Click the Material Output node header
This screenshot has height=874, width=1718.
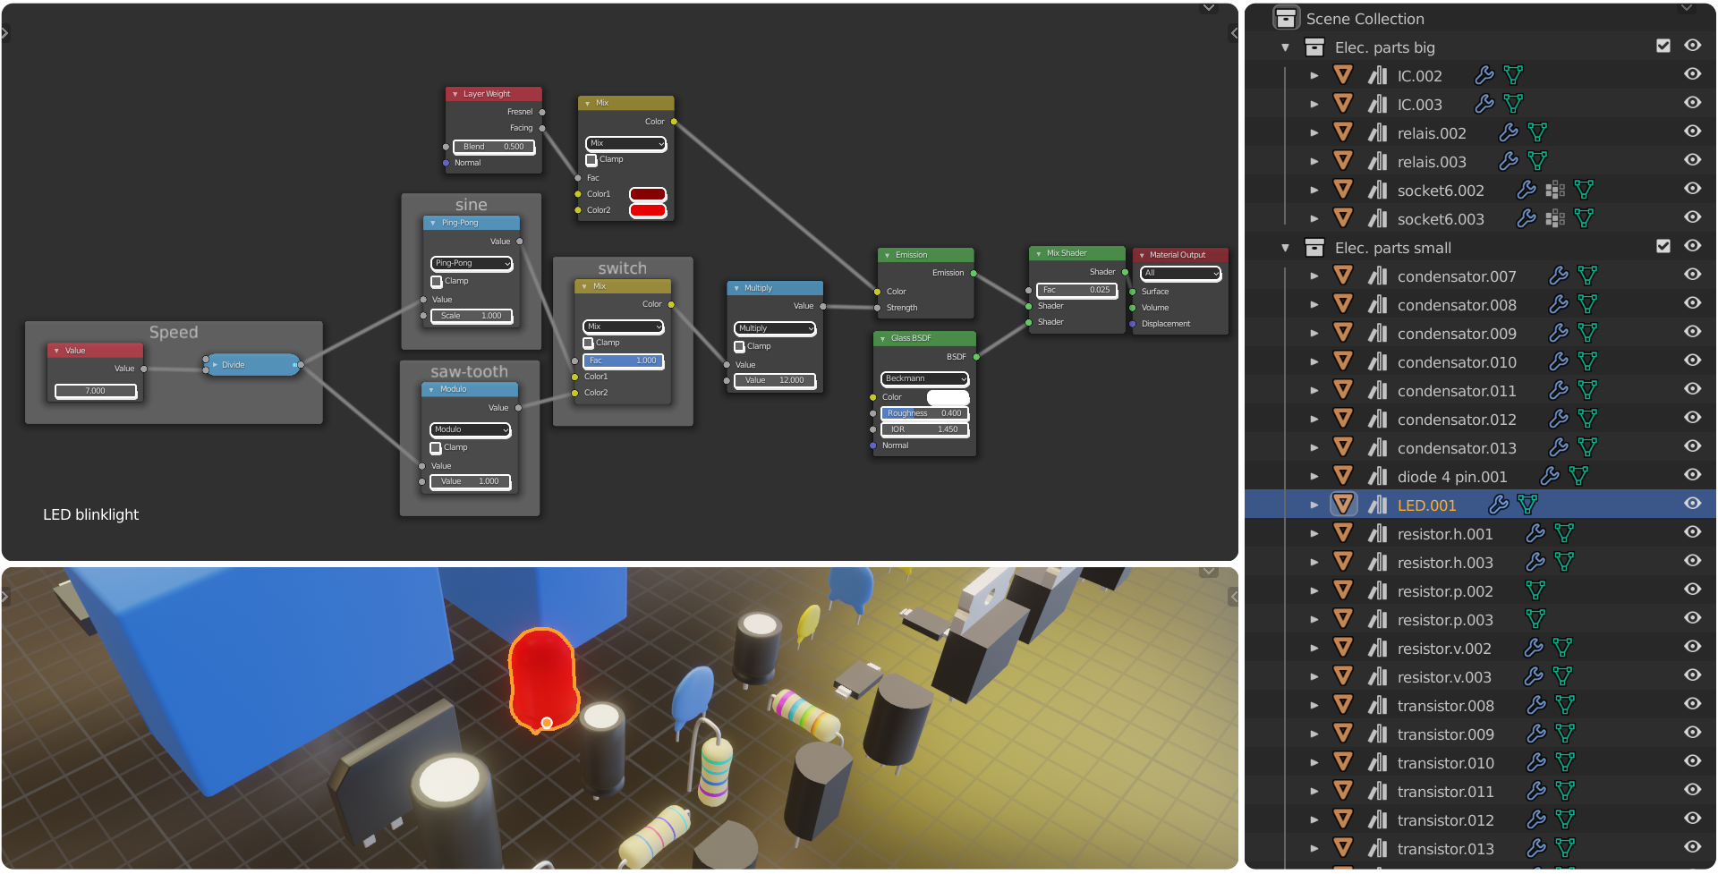[x=1178, y=255]
